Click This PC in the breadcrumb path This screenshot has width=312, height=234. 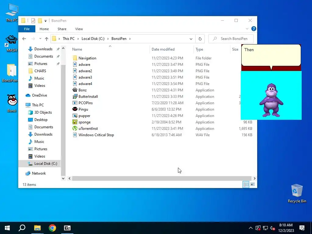(69, 39)
